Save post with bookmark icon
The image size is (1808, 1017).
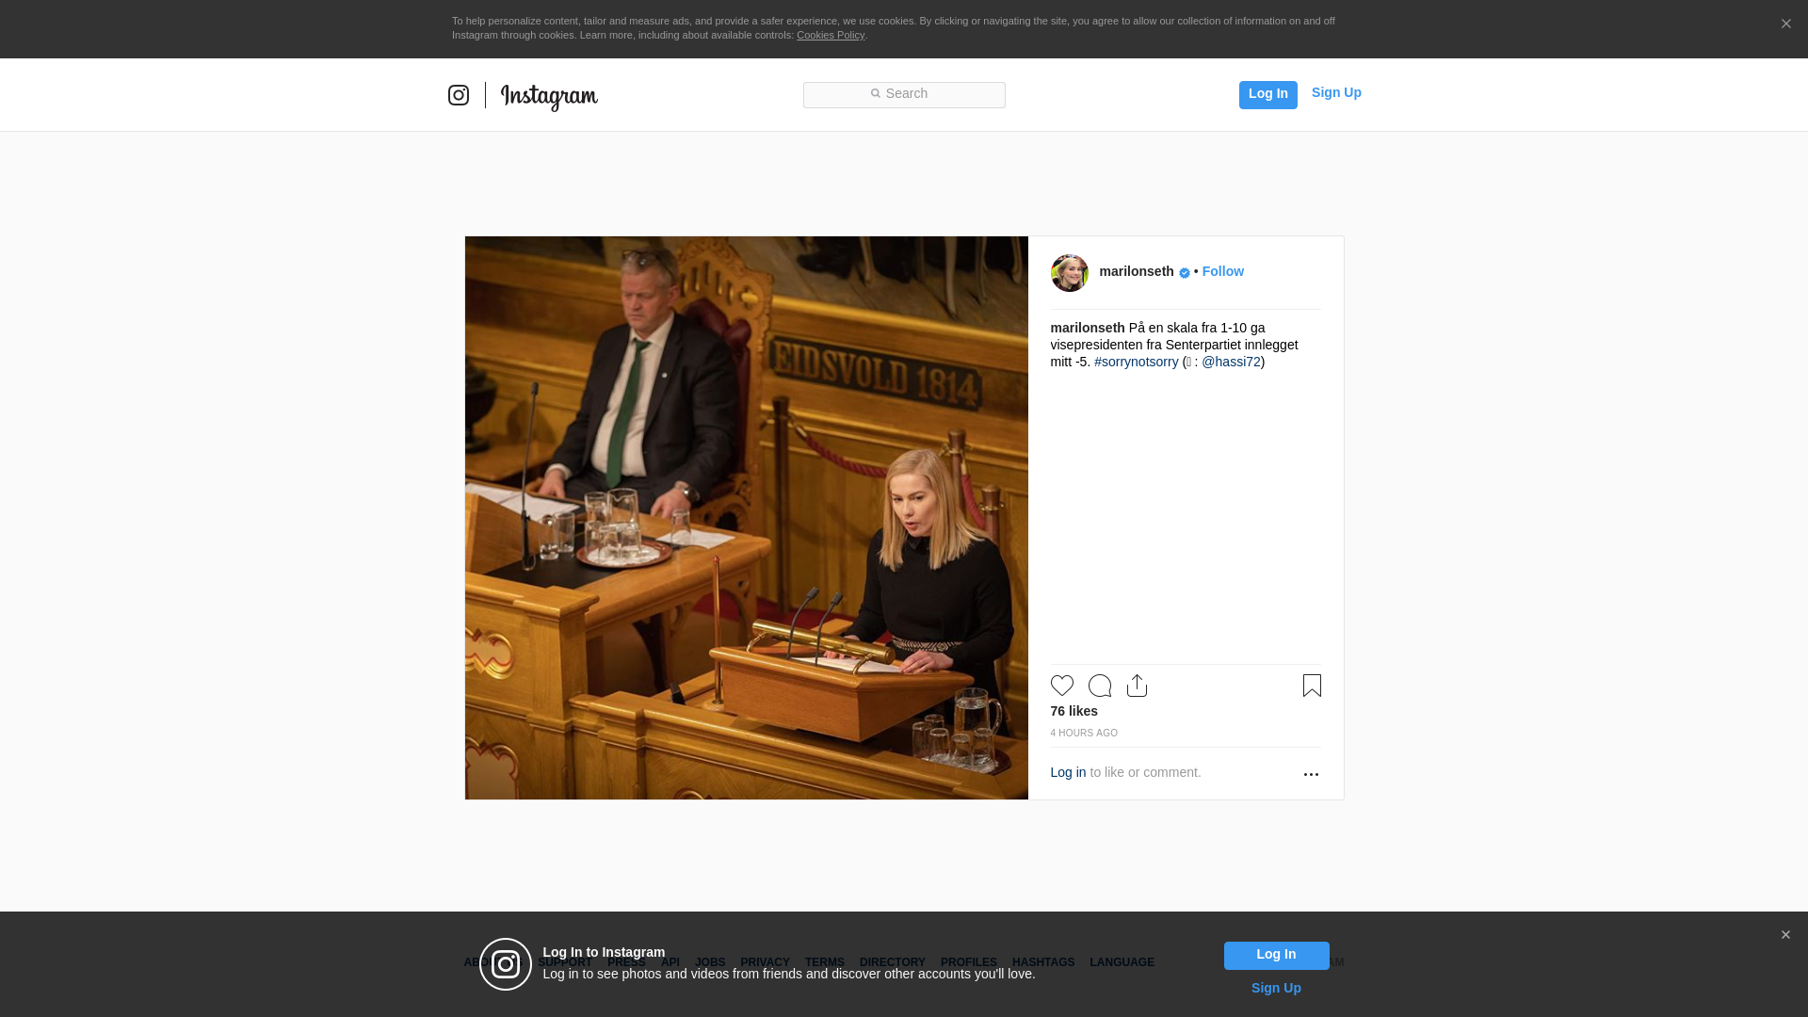click(1312, 686)
